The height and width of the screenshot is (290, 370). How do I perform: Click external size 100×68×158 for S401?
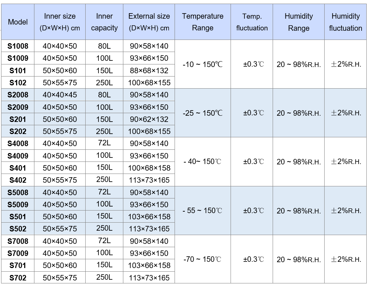pos(149,168)
